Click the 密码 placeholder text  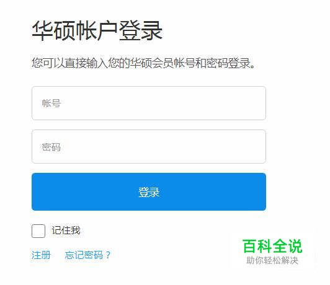(x=51, y=147)
